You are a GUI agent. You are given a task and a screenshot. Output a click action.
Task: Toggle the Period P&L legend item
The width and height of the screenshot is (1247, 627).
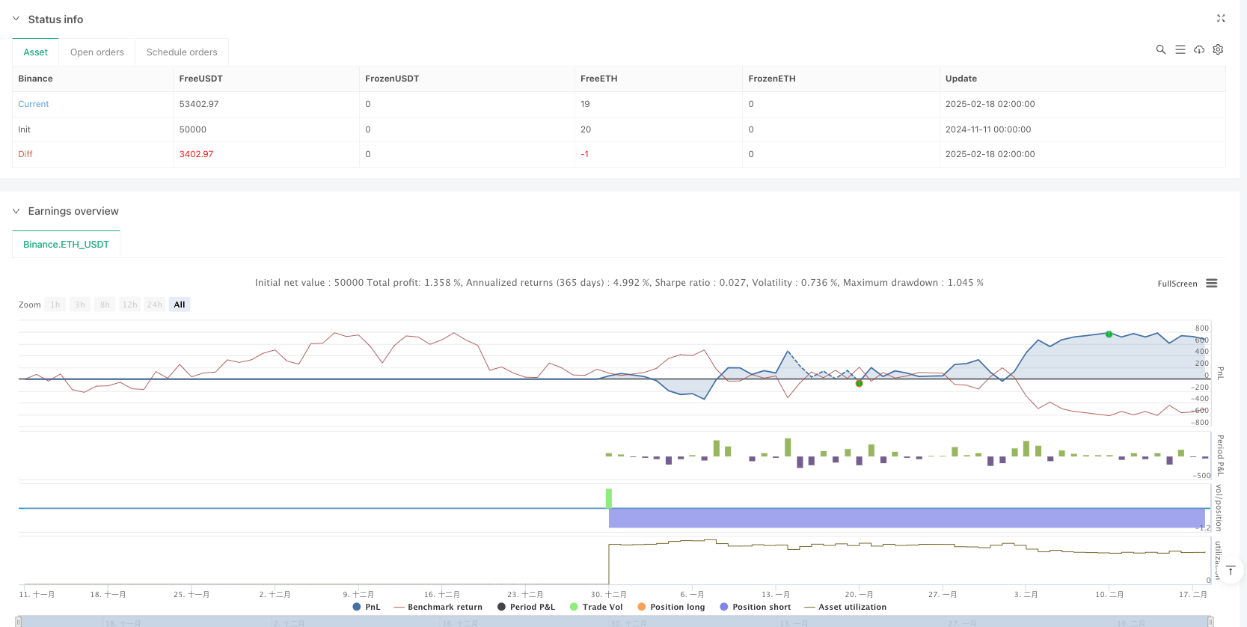point(526,607)
